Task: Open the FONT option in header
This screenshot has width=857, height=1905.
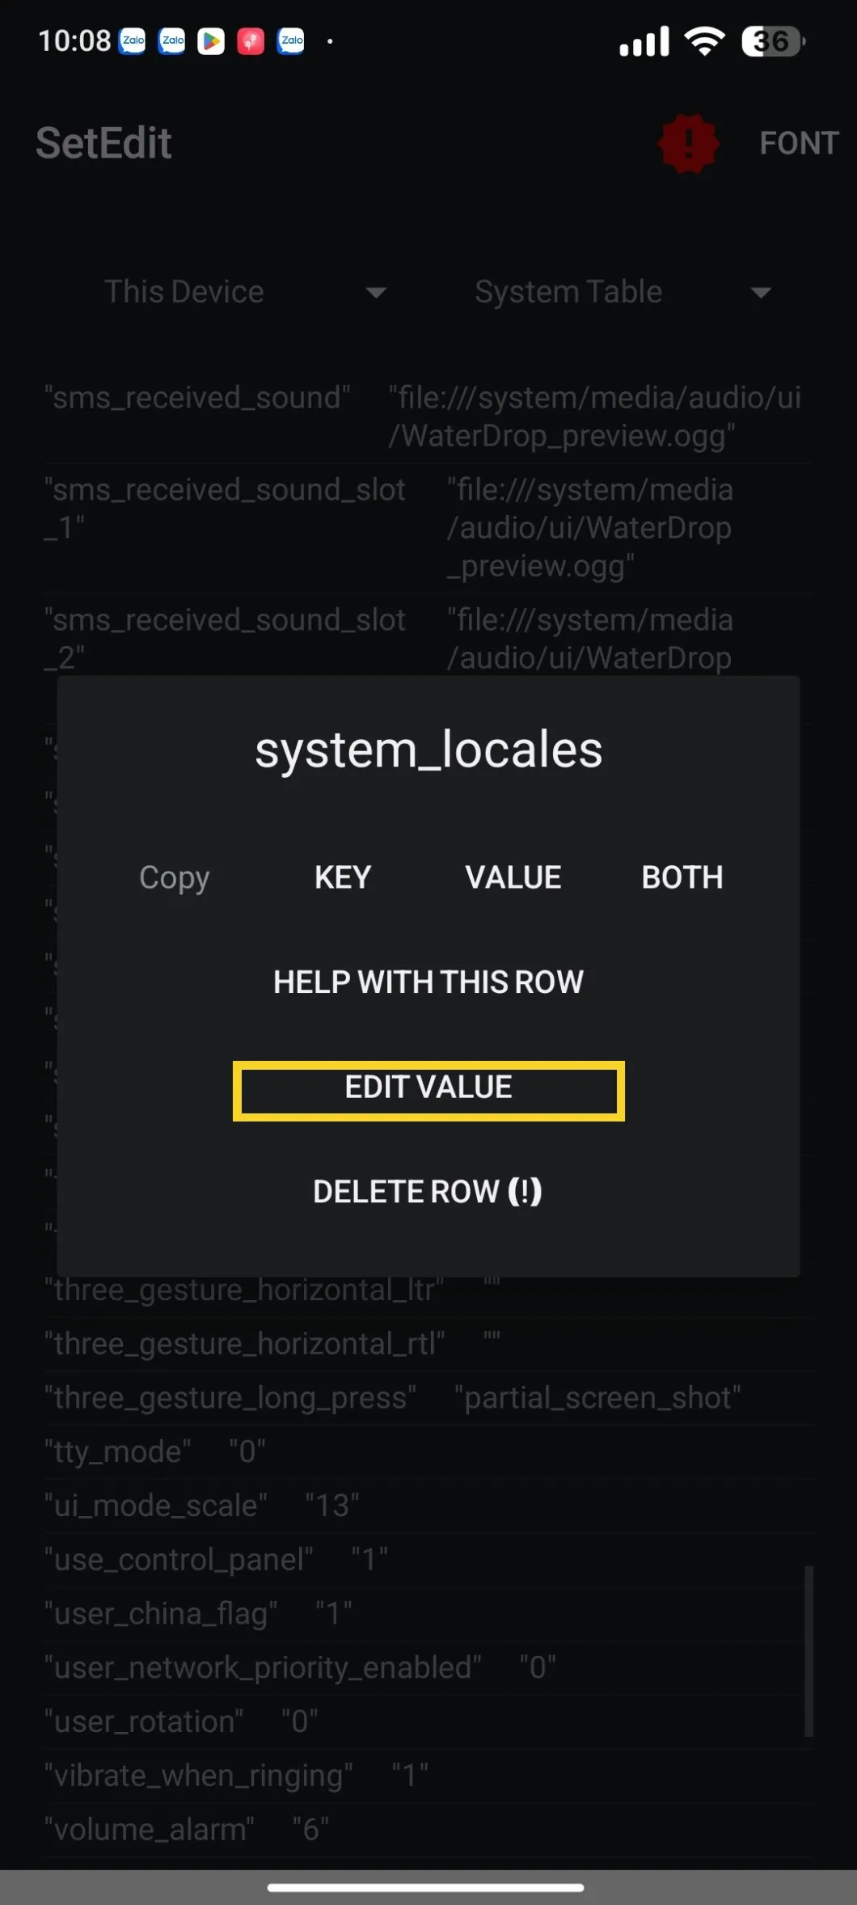Action: (799, 143)
